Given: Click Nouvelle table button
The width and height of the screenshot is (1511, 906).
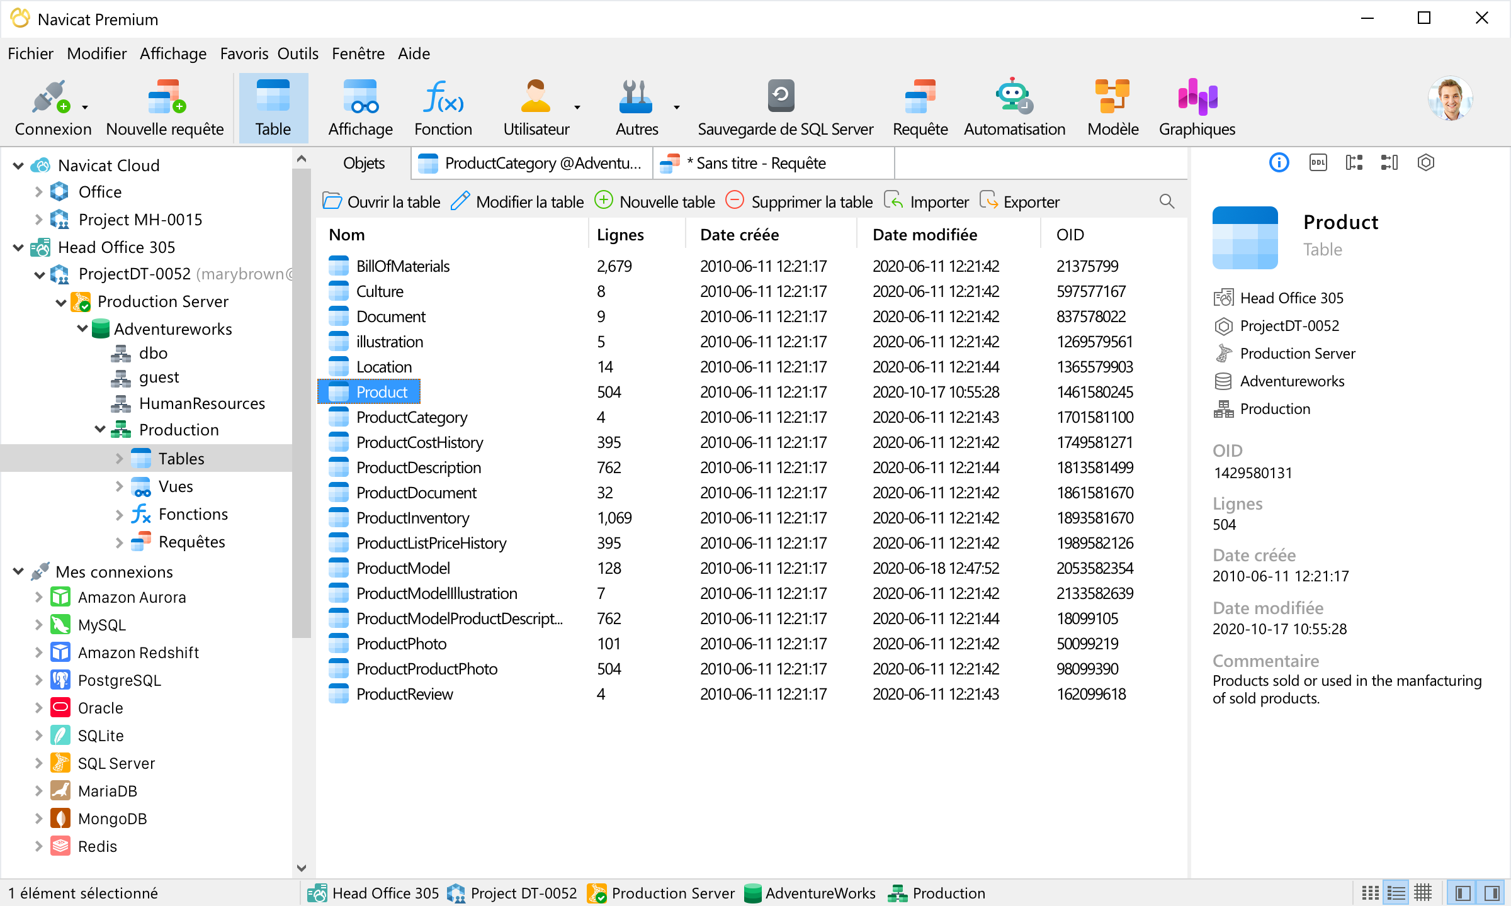Looking at the screenshot, I should 655,202.
